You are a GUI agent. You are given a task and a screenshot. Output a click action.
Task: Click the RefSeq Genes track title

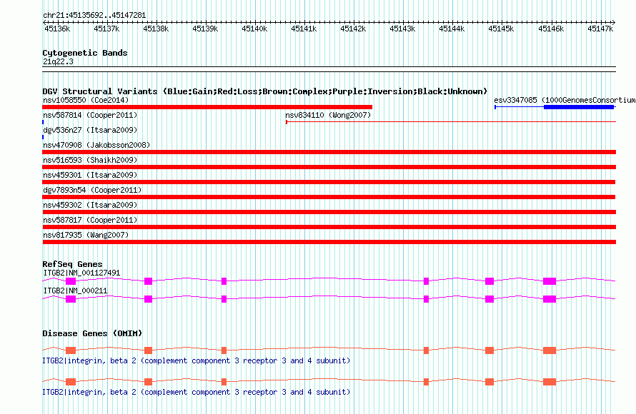pos(72,264)
